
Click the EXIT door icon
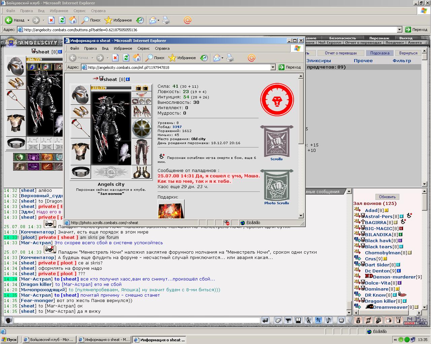(x=399, y=320)
